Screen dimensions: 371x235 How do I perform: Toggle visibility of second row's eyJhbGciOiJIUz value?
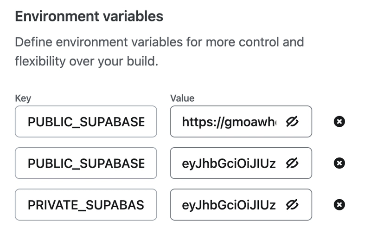[x=292, y=163]
